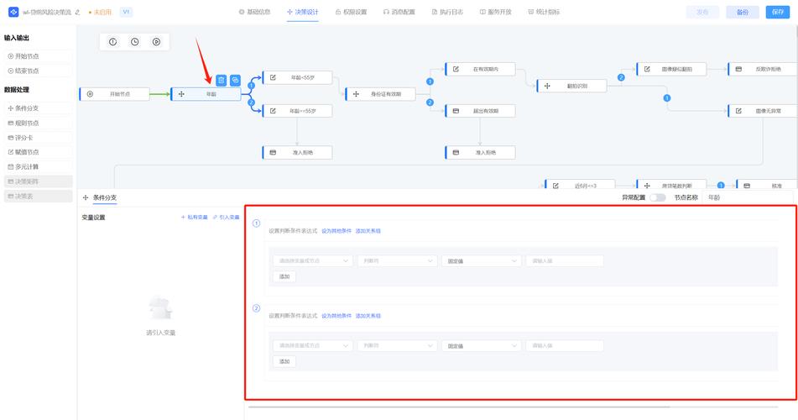Viewport: 798px width, 420px height.
Task: Delete the selected 年龄 node via trash icon
Action: [221, 80]
